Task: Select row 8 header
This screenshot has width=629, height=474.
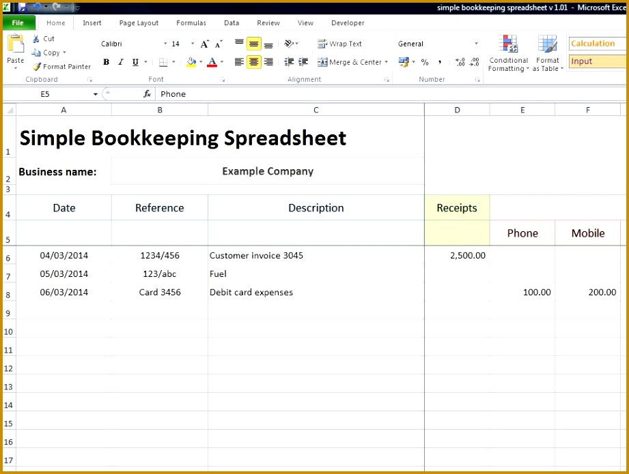Action: click(8, 292)
